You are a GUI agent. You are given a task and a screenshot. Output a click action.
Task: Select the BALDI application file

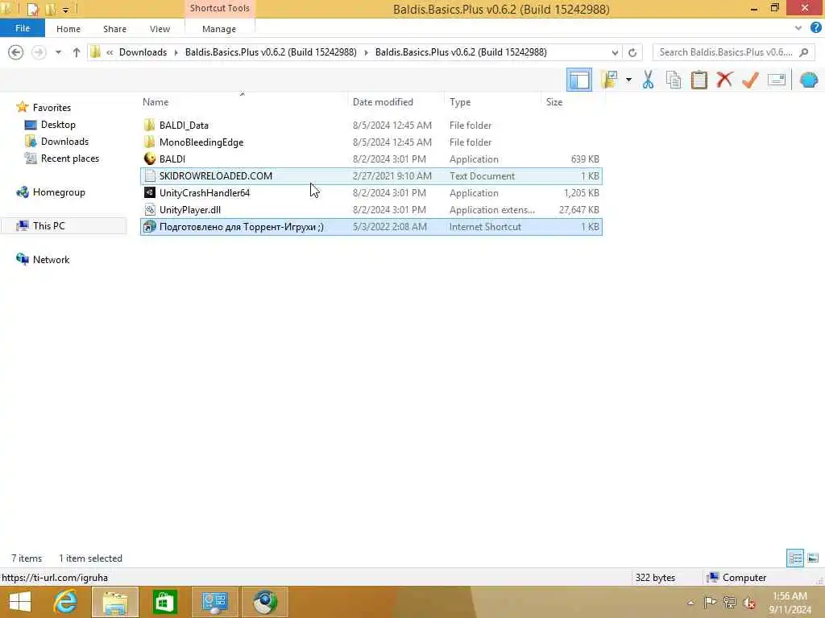click(x=371, y=159)
